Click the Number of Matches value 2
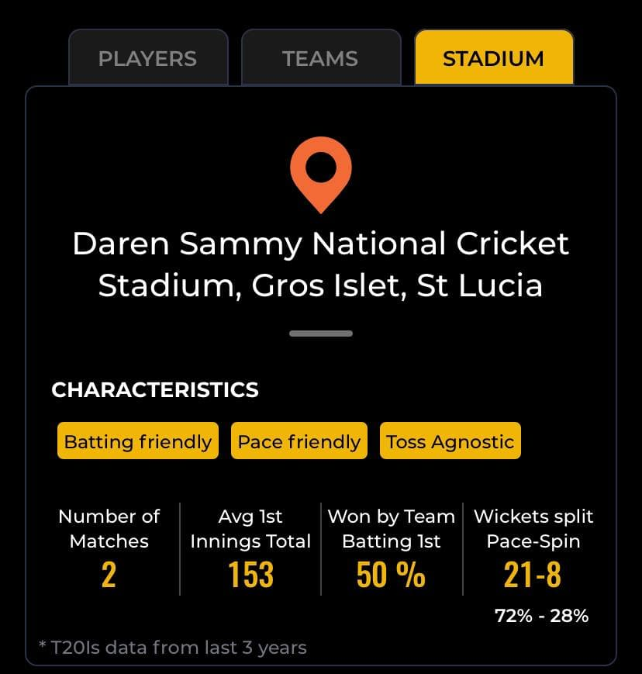642x674 pixels. pos(109,575)
